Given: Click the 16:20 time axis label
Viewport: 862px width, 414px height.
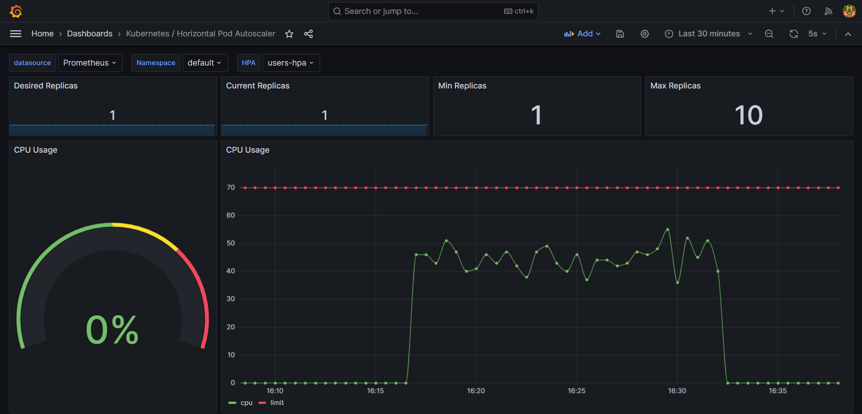Looking at the screenshot, I should point(476,391).
